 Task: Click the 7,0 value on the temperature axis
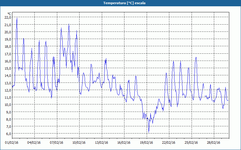pos(9,127)
